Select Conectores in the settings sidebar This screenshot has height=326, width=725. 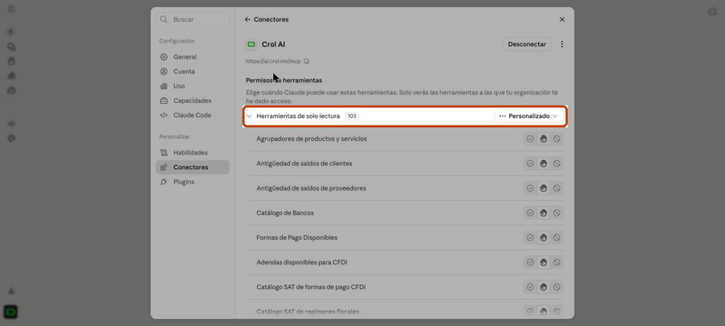[x=193, y=167]
